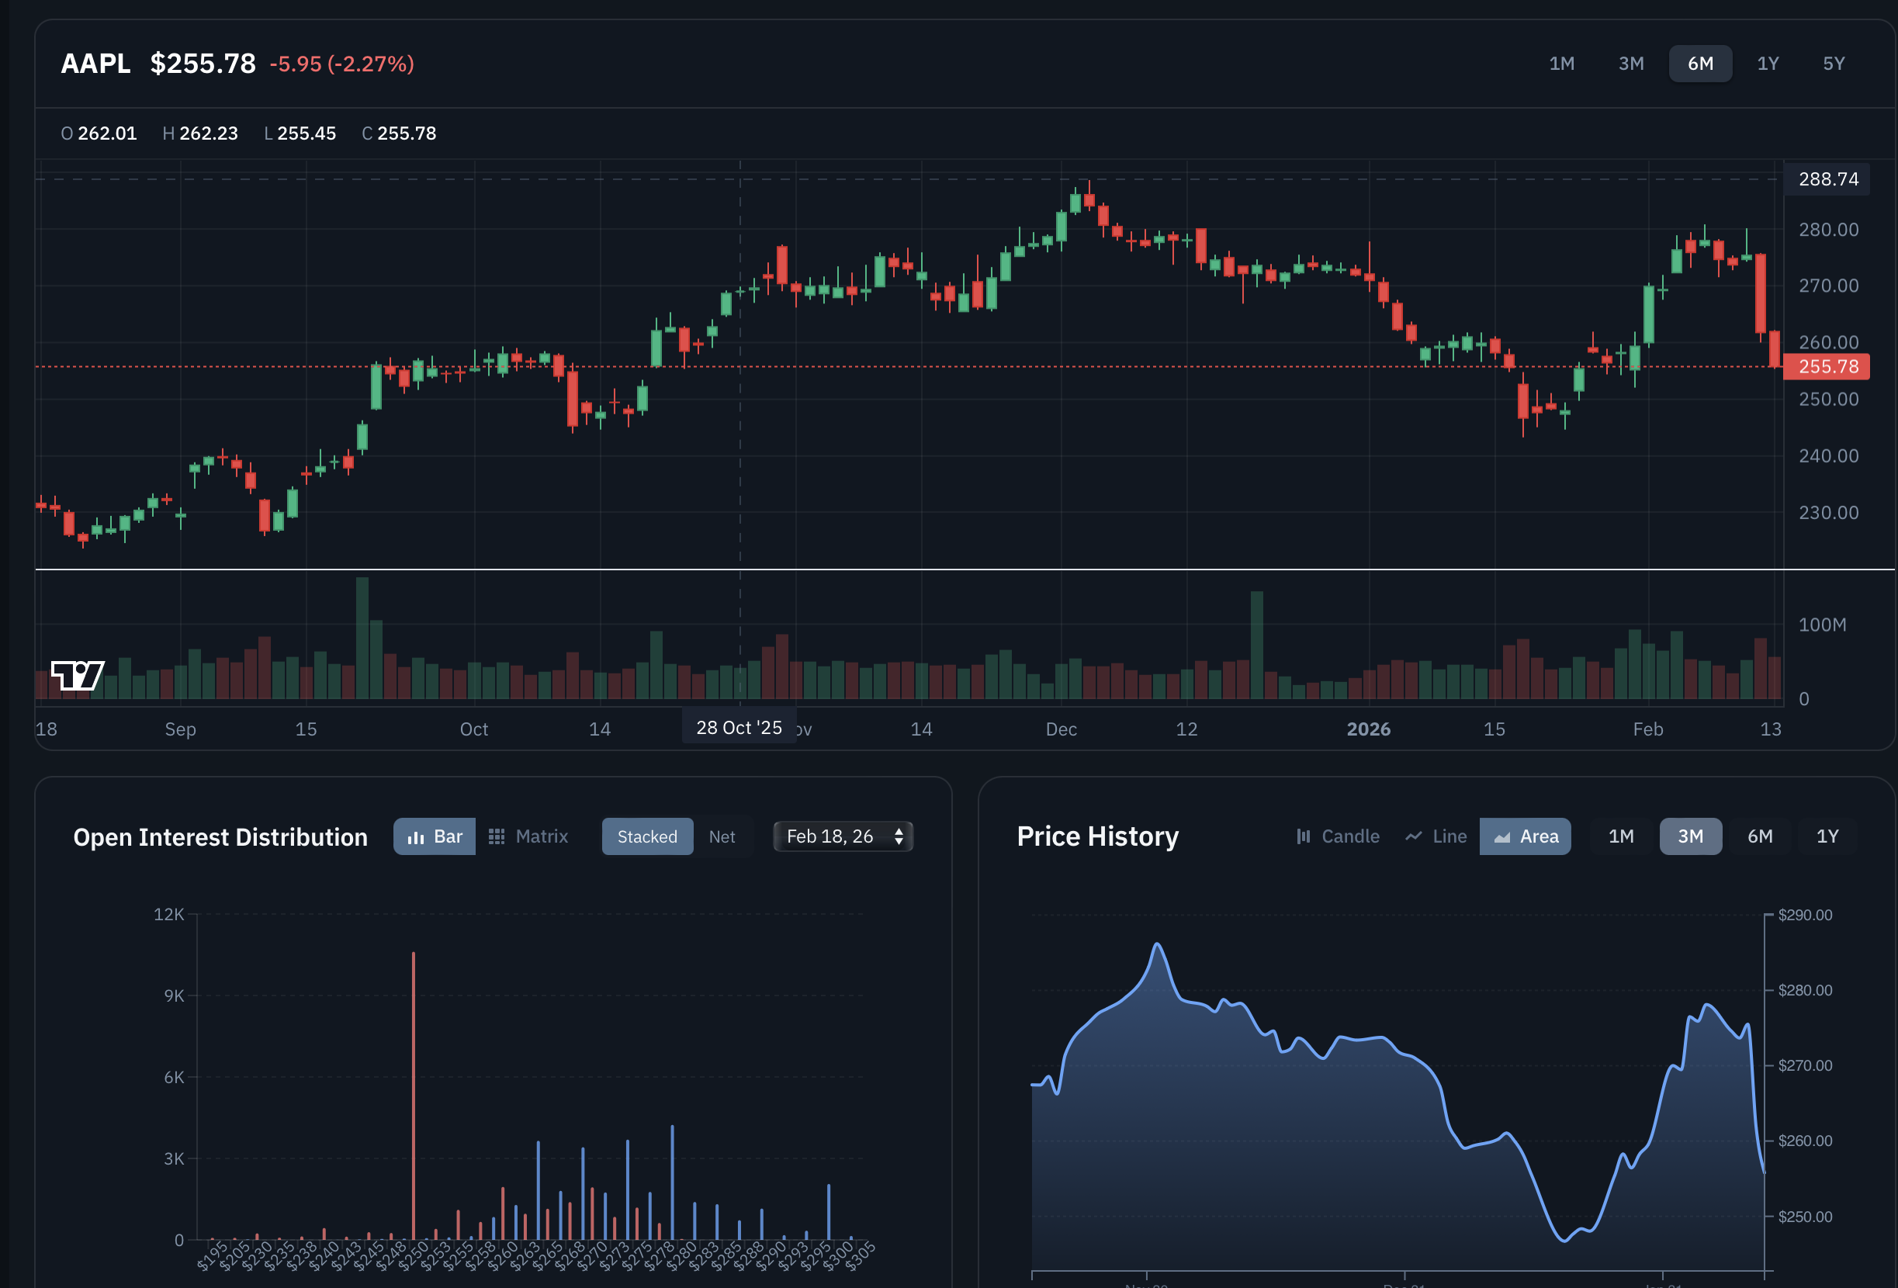The width and height of the screenshot is (1898, 1288).
Task: Click the red 255.78 price label
Action: pos(1827,367)
